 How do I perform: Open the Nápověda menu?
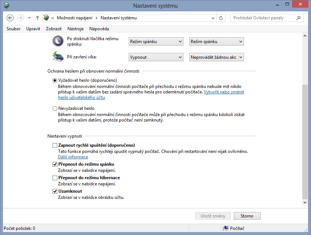[x=99, y=29]
